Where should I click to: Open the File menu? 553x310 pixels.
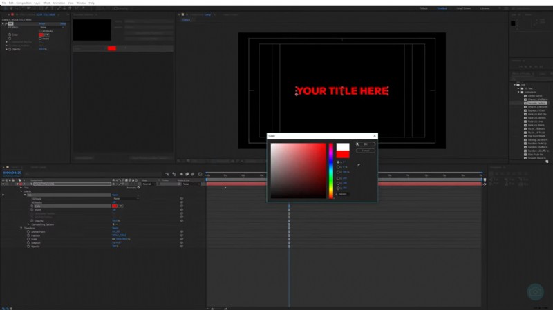(x=4, y=3)
